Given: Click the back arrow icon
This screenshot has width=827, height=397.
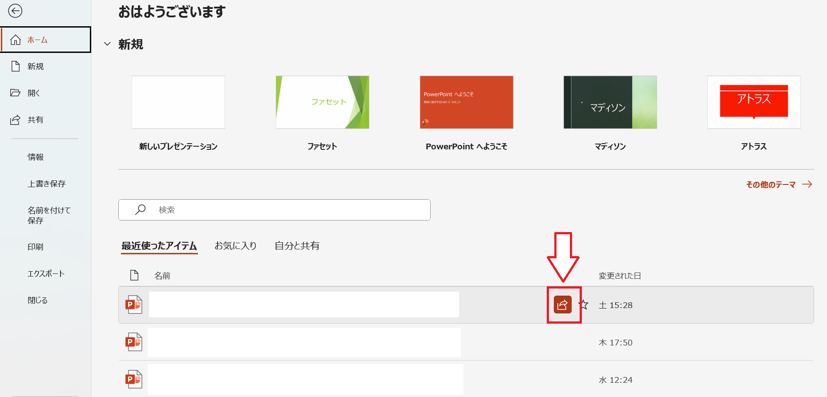Looking at the screenshot, I should point(15,11).
